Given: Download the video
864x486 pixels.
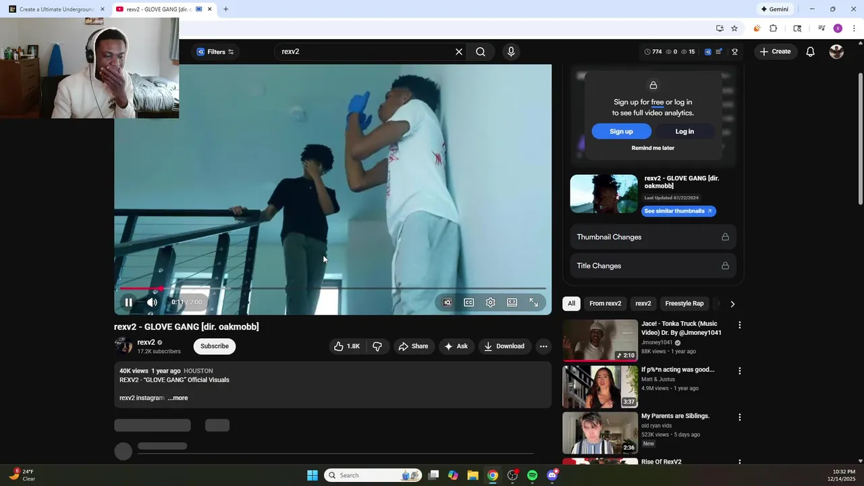Looking at the screenshot, I should [504, 346].
